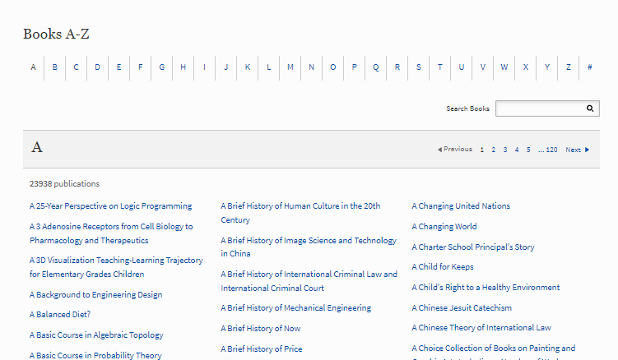Select letter I in alphabet index

(204, 67)
